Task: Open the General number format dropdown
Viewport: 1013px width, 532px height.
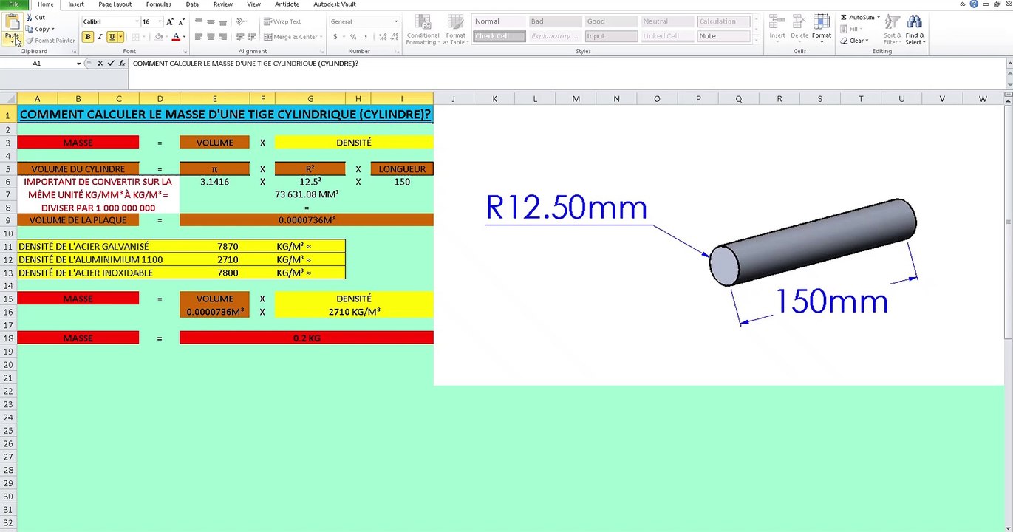Action: point(396,21)
